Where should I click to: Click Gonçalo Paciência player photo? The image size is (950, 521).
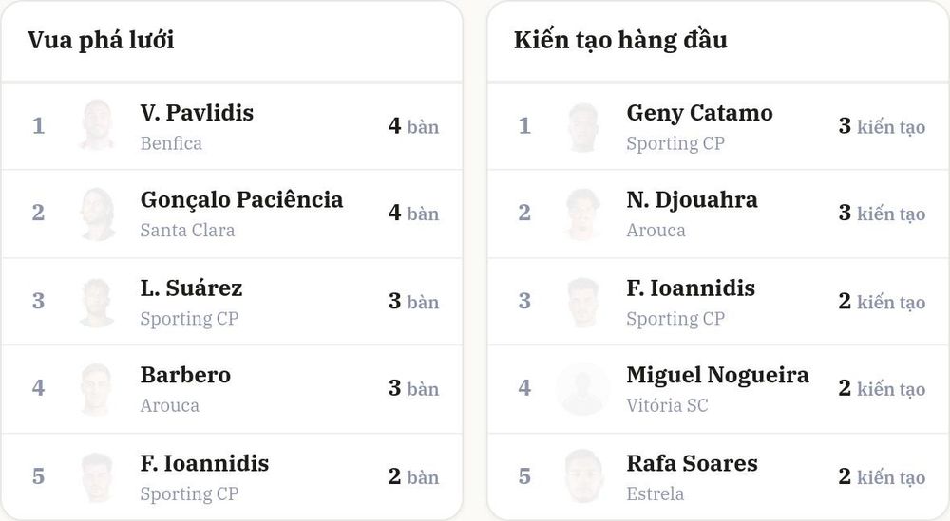pyautogui.click(x=98, y=213)
